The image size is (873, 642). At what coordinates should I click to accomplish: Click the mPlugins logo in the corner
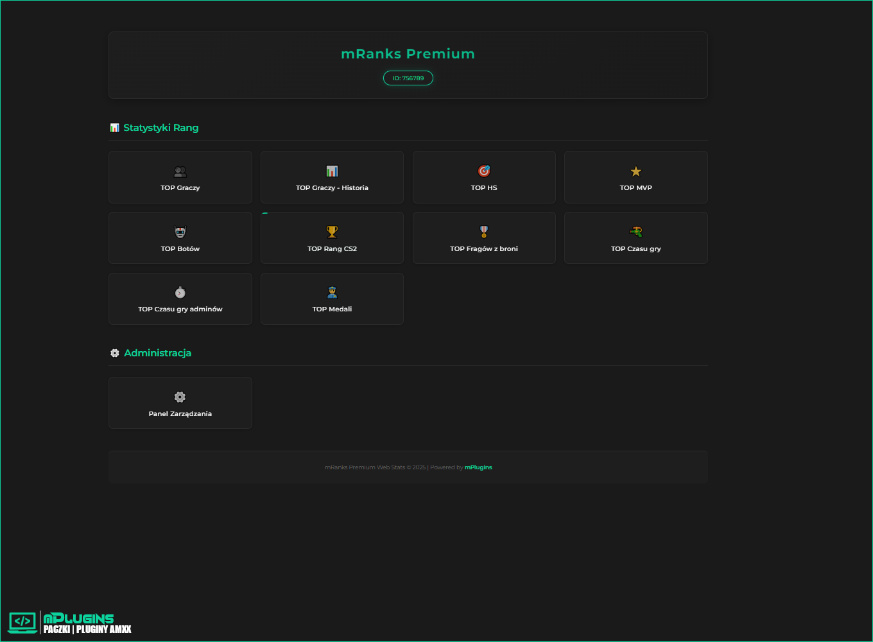(x=71, y=623)
